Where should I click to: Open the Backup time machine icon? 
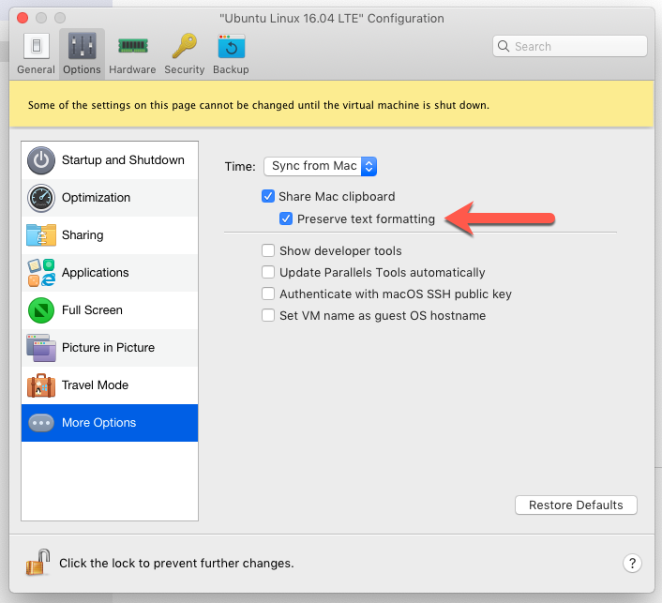coord(232,46)
